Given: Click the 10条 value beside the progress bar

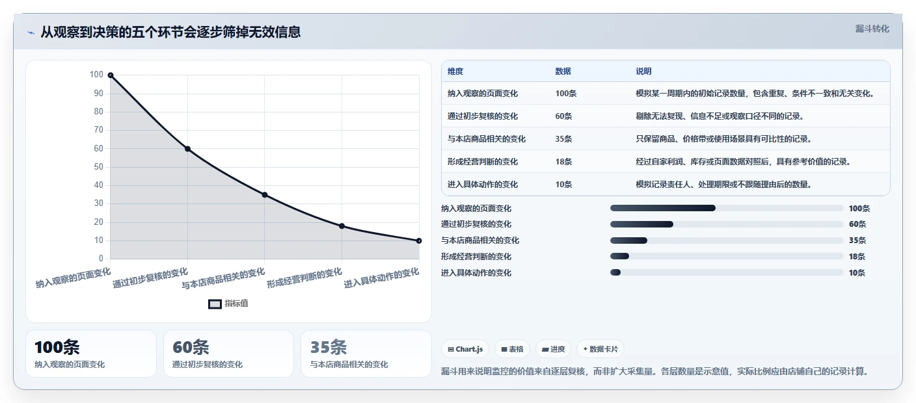Looking at the screenshot, I should click(857, 273).
